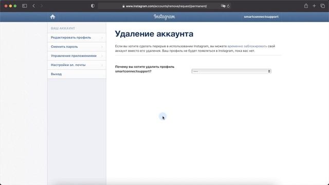Click the временно заблокировать link
The image size is (329, 185).
247,46
